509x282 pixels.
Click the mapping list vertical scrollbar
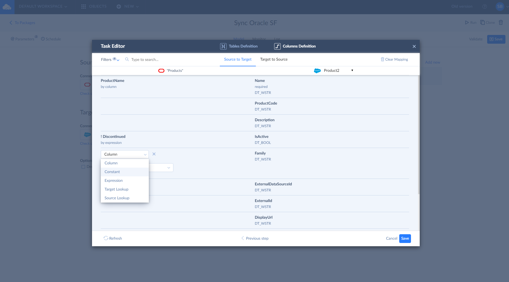point(419,135)
